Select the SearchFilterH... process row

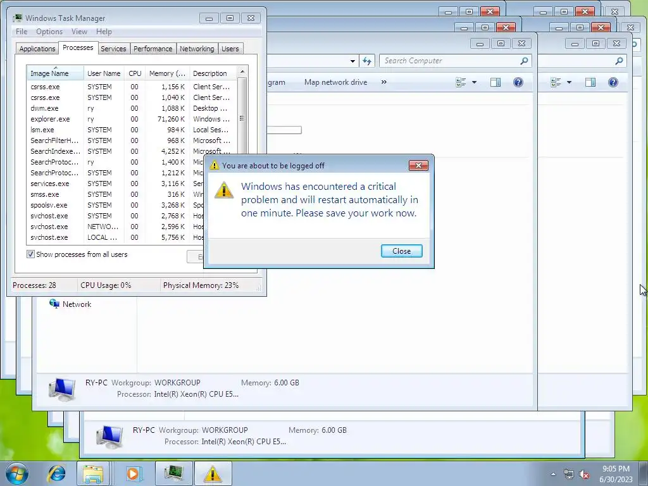pos(132,140)
